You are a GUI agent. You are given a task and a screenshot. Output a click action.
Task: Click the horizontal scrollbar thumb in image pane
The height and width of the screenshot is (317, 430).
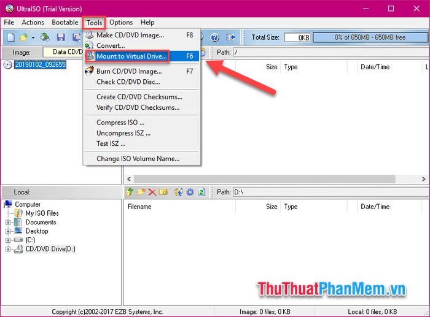click(x=264, y=179)
